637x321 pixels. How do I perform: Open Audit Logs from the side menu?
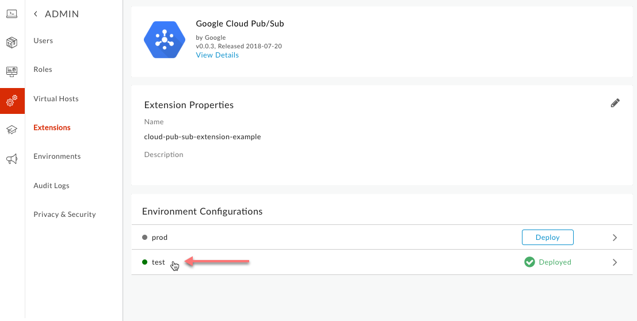click(51, 186)
